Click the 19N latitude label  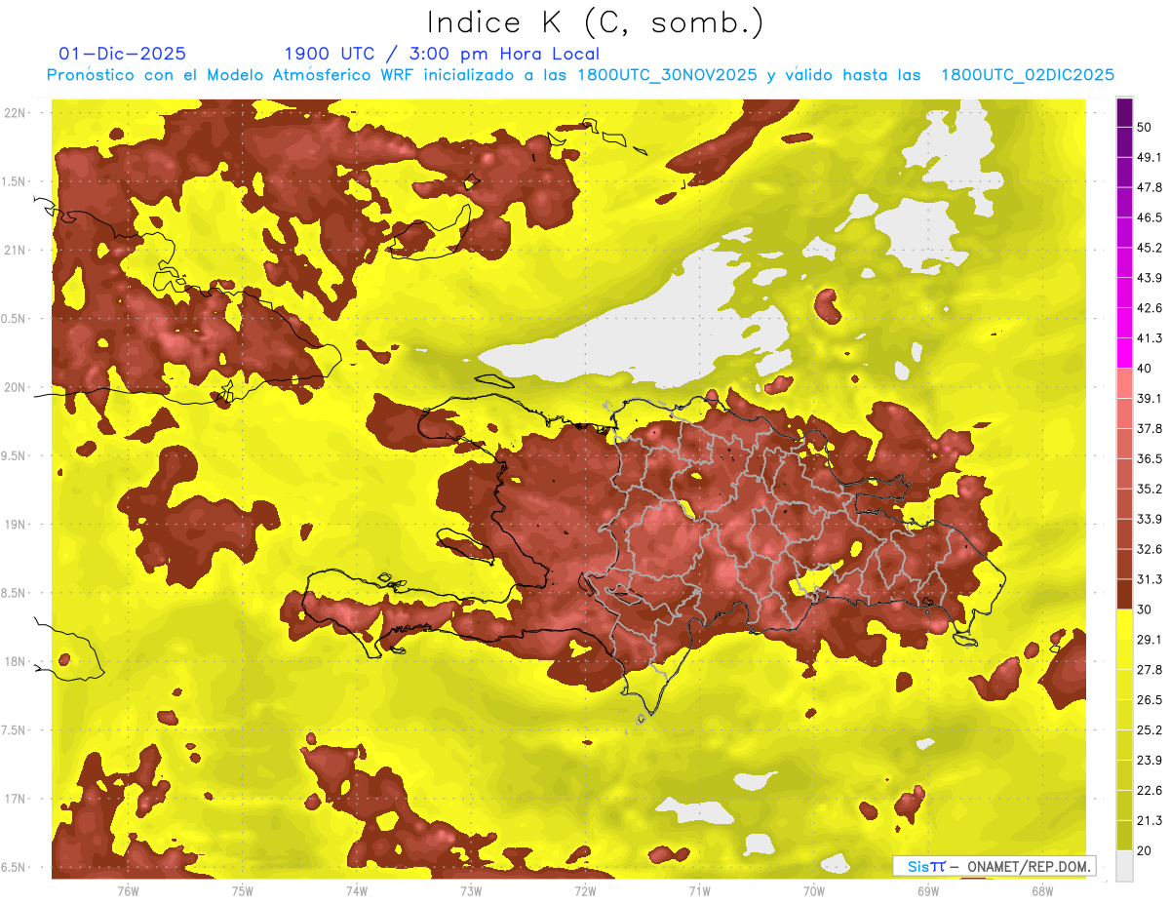click(x=16, y=525)
